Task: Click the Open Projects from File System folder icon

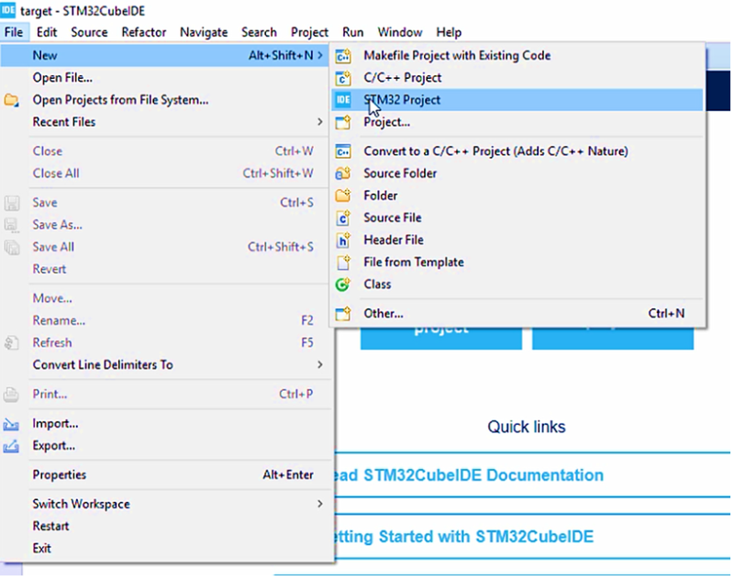Action: (x=11, y=100)
